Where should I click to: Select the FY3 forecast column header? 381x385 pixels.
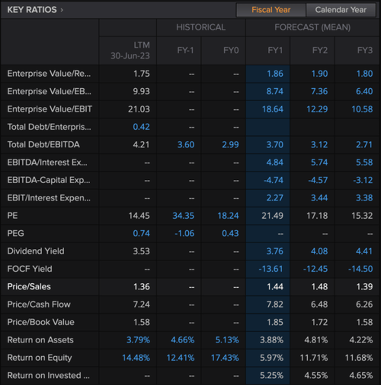pos(365,50)
